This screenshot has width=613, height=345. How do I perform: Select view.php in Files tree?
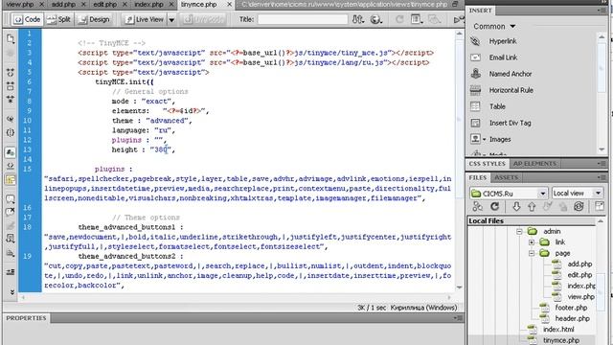click(580, 297)
